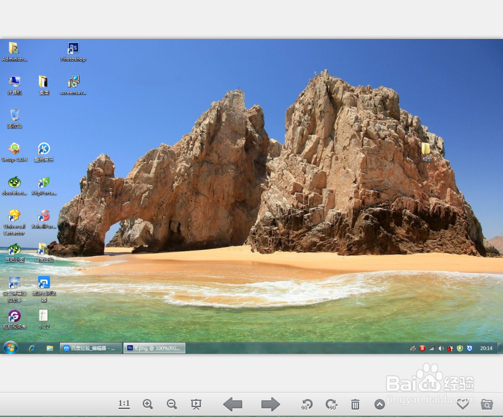Select the 百度经验 folder shortcut
Viewport: 503px width, 417px height.
[44, 253]
